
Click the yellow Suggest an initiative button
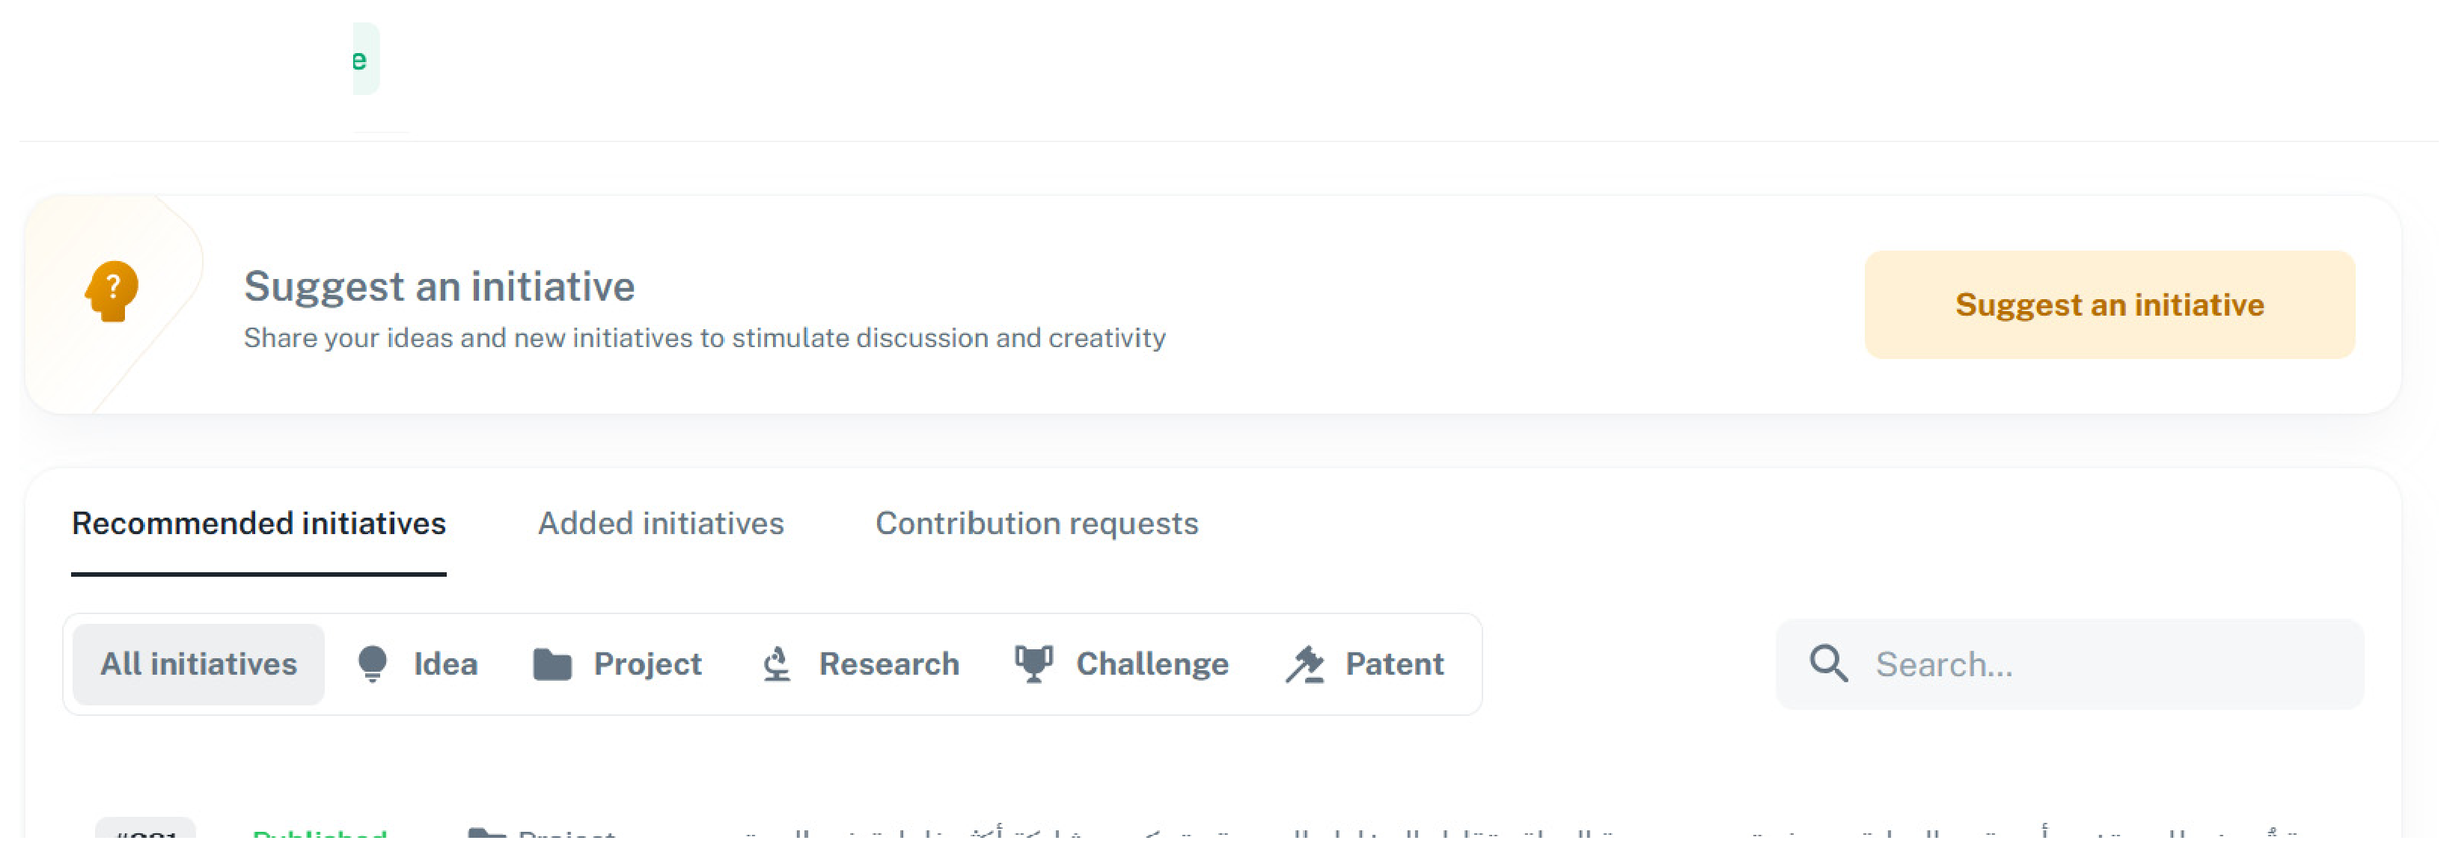2109,305
